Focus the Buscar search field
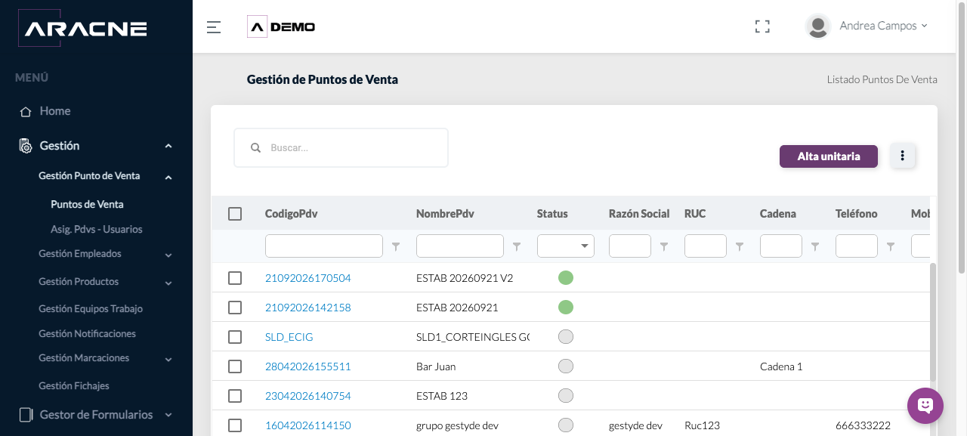This screenshot has height=436, width=967. click(341, 147)
